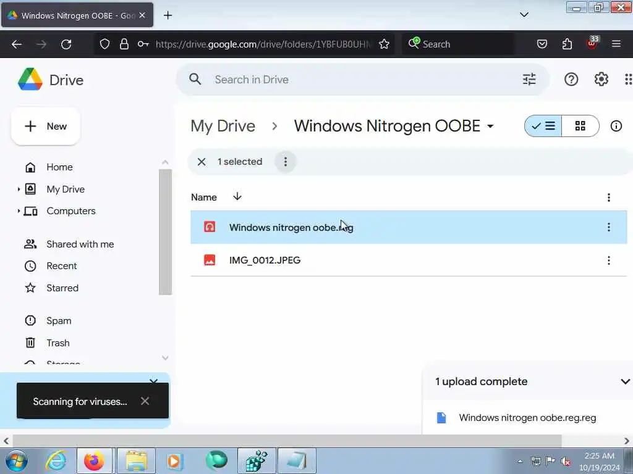Click the IMG_0012.JPEG image file icon

tap(210, 260)
